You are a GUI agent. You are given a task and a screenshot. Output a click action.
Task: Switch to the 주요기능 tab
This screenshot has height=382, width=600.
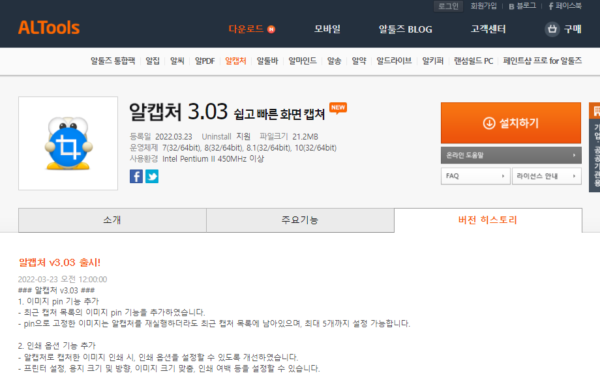(300, 220)
